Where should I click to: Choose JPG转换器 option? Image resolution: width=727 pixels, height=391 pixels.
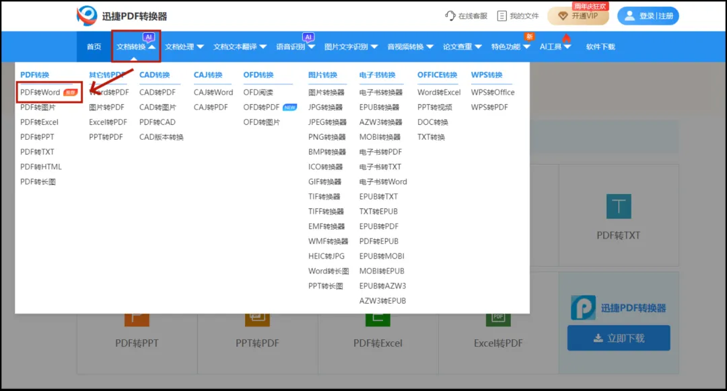coord(326,107)
